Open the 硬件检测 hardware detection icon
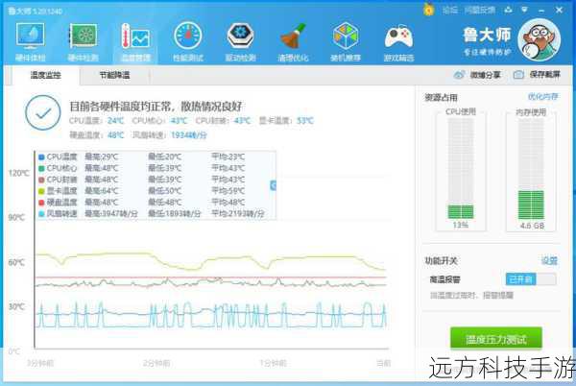Screen dimensions: 576x386 (84, 36)
